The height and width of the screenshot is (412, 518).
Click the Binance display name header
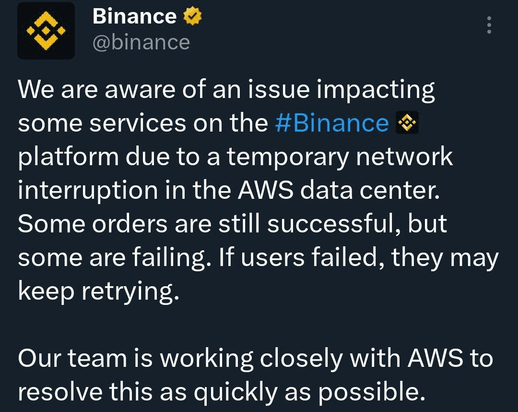point(135,16)
